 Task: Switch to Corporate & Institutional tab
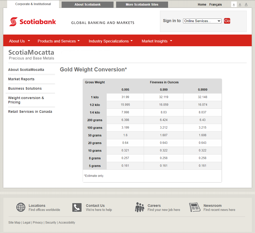point(33,4)
